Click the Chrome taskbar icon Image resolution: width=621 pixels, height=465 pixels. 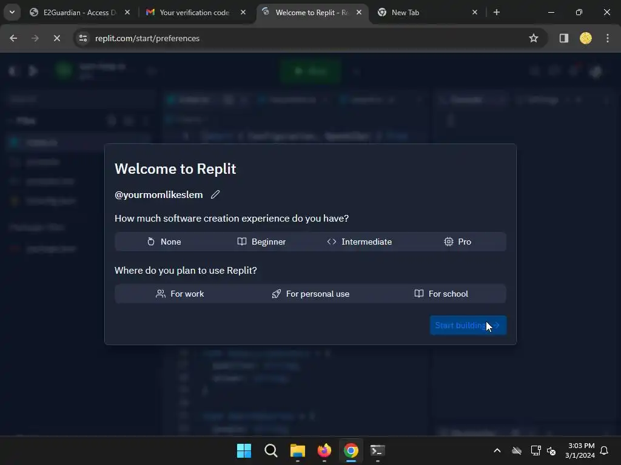[351, 450]
